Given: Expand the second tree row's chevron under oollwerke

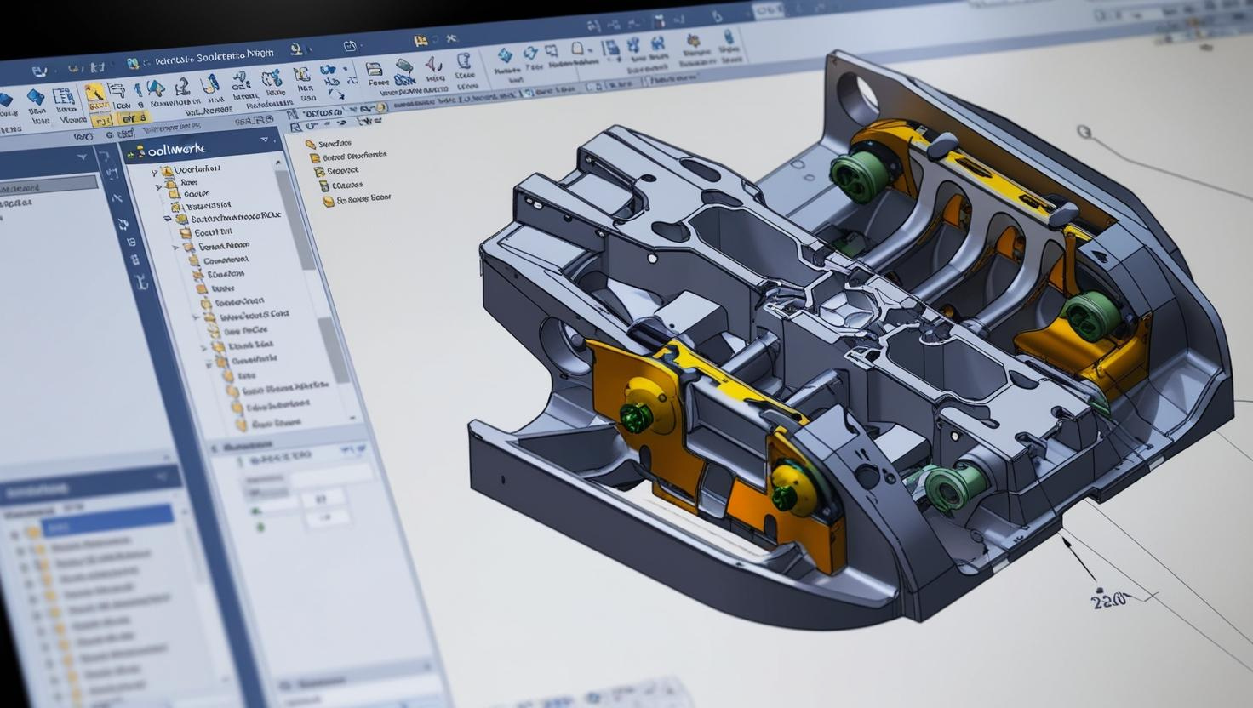Looking at the screenshot, I should pyautogui.click(x=158, y=186).
